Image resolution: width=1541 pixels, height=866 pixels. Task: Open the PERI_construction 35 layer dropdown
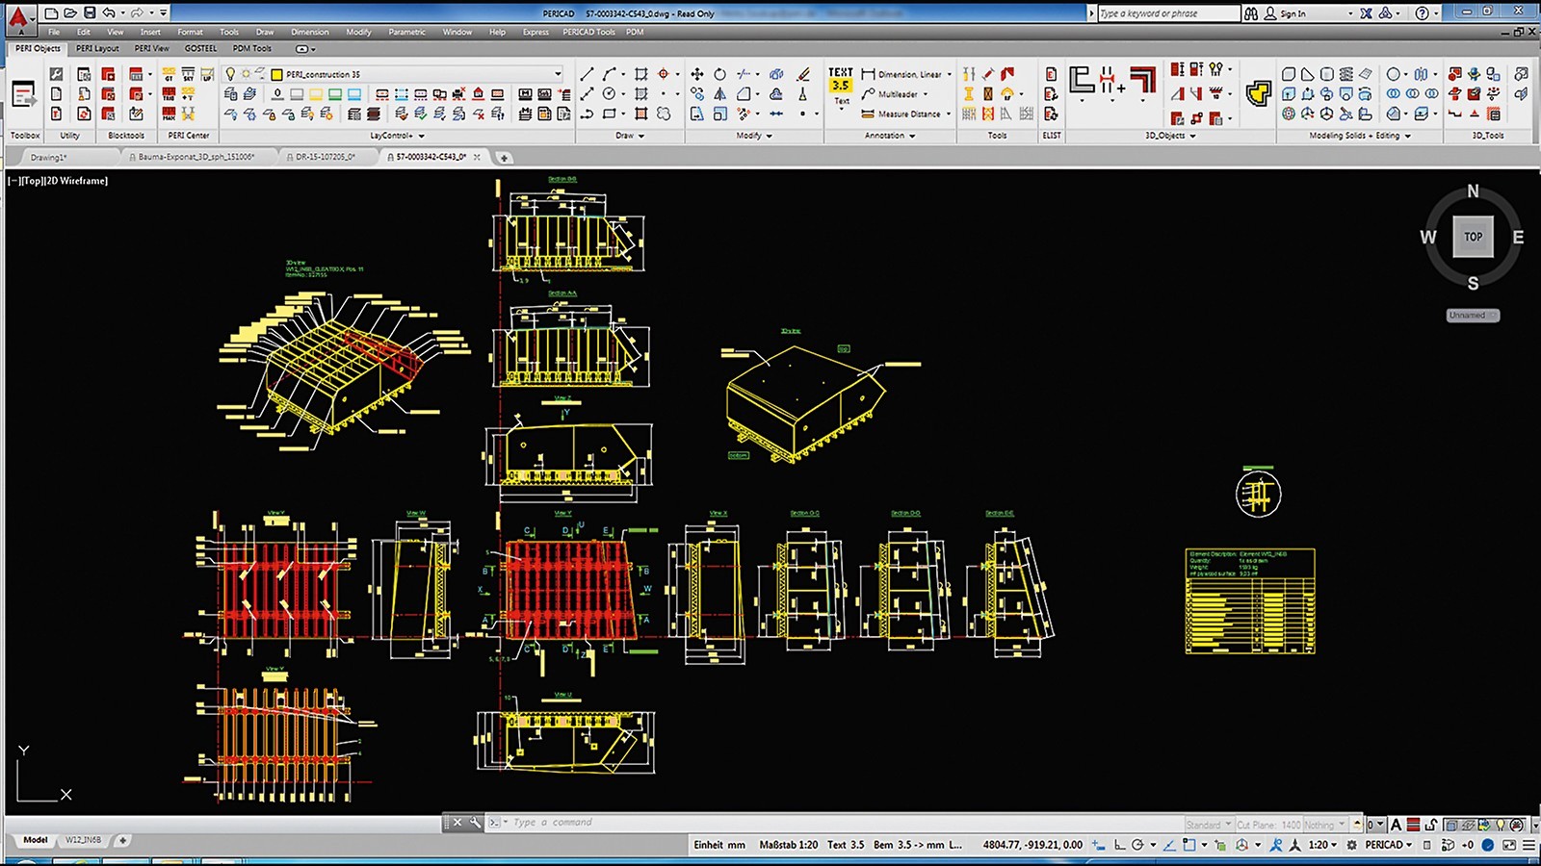[x=557, y=74]
